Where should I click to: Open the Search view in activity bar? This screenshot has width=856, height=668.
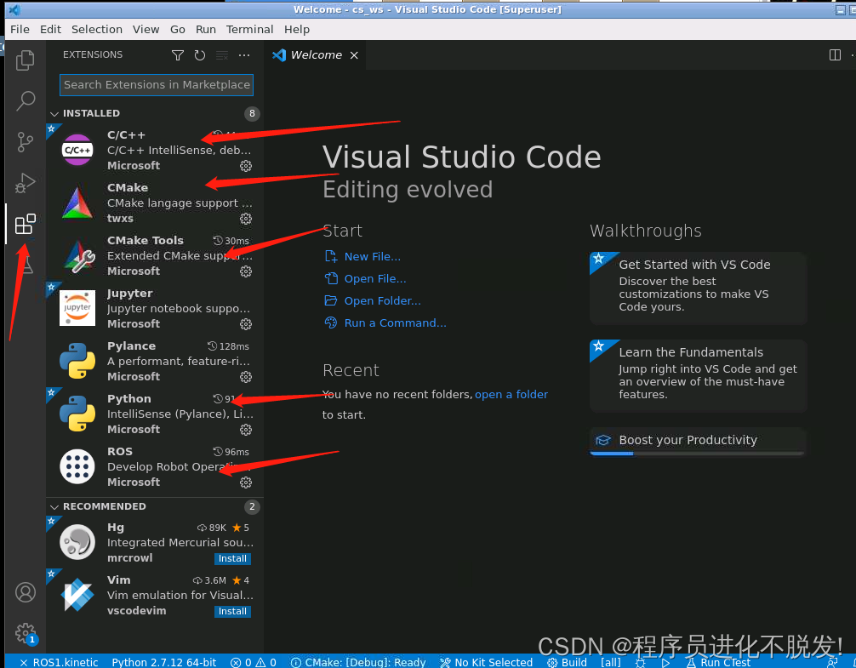[26, 100]
